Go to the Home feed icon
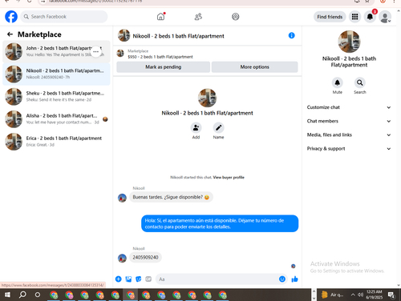401x301 pixels. click(160, 17)
